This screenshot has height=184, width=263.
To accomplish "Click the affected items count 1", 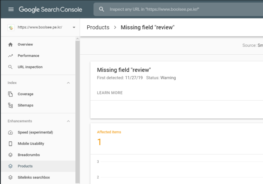I will (x=99, y=142).
